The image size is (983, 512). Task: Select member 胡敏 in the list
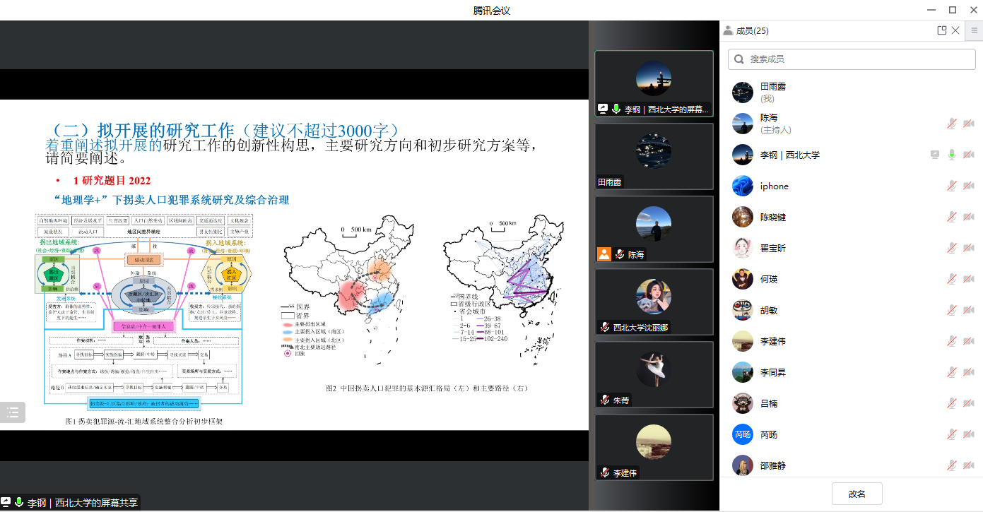coord(769,310)
